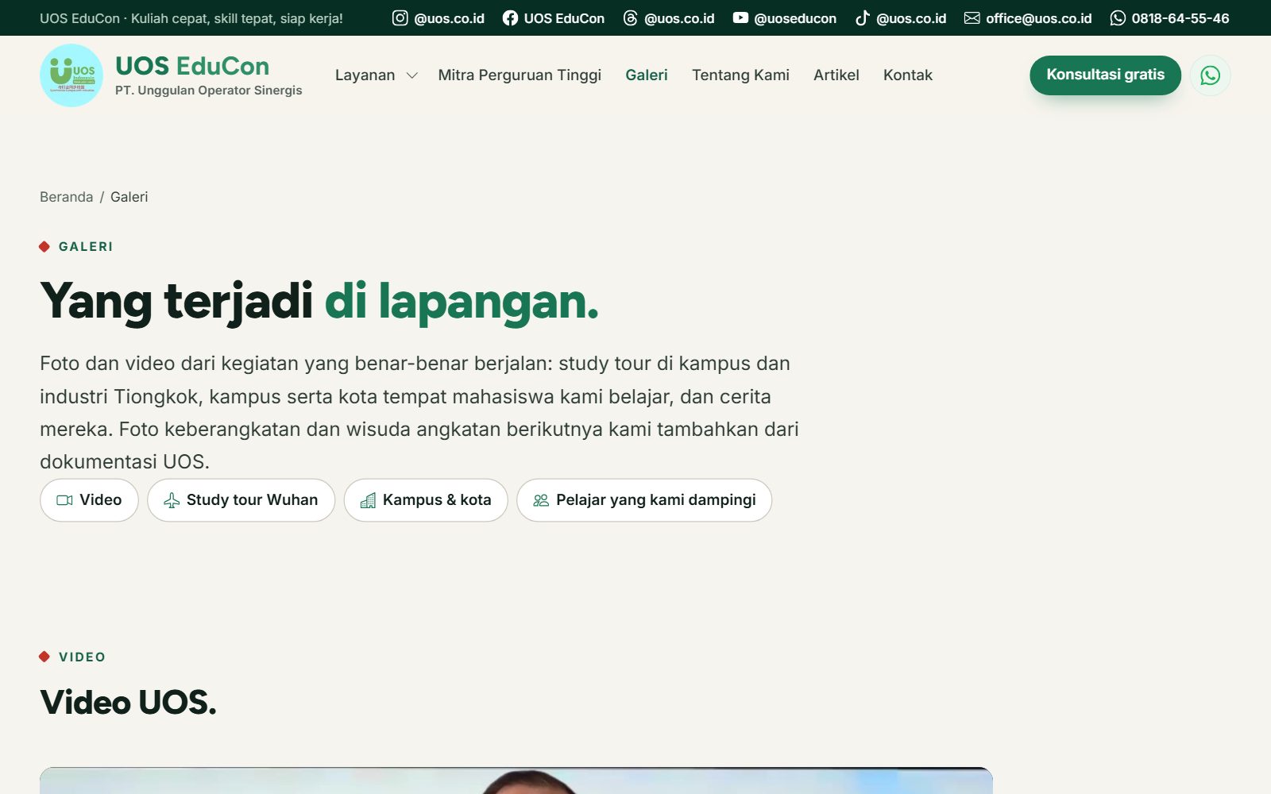Click the video camera icon in Video chip

65,500
